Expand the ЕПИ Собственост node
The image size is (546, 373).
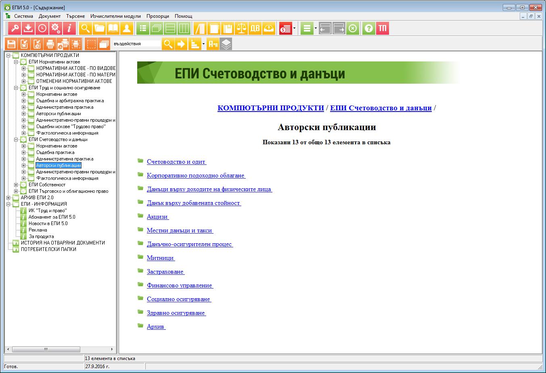tap(16, 185)
